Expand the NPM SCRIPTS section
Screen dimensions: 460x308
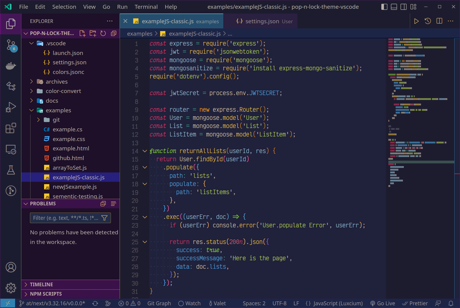pyautogui.click(x=70, y=294)
